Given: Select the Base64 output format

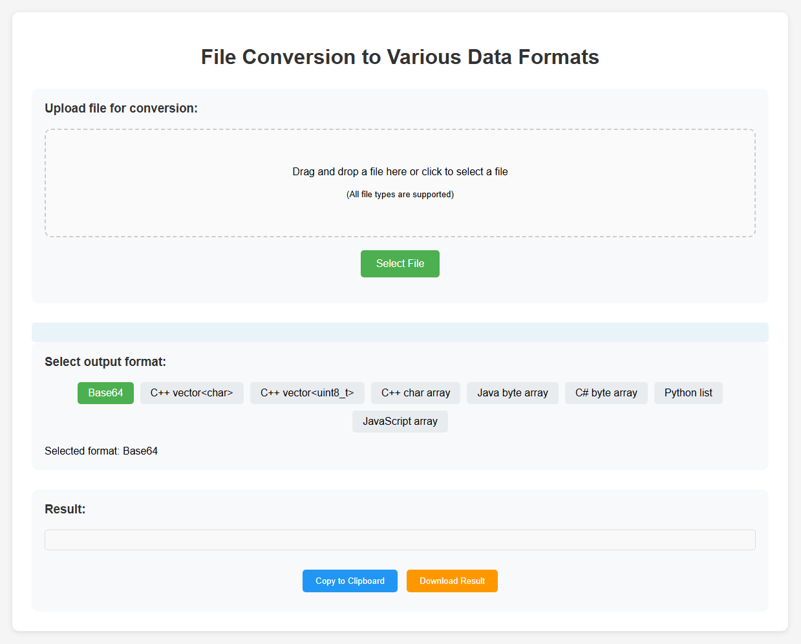Looking at the screenshot, I should tap(105, 393).
